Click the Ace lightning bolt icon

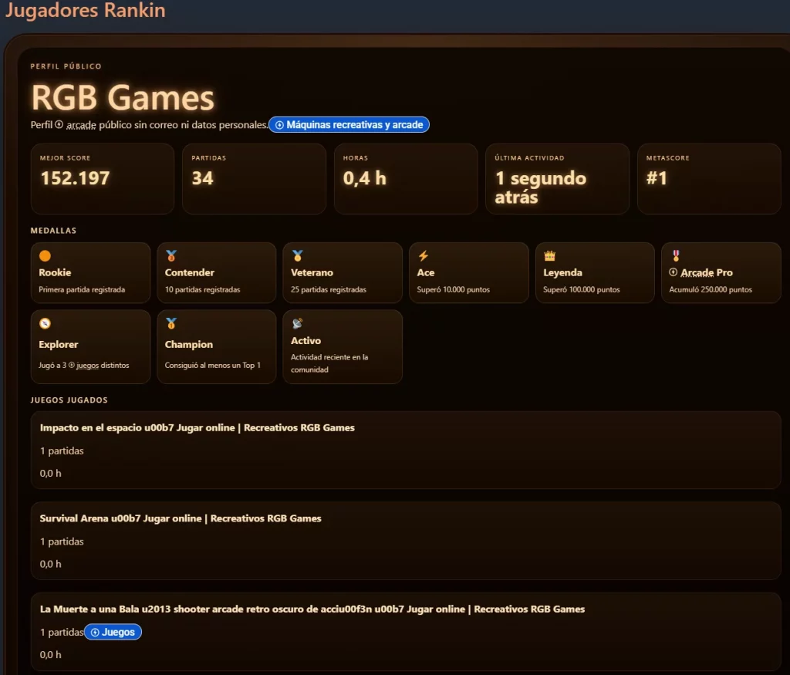(423, 256)
